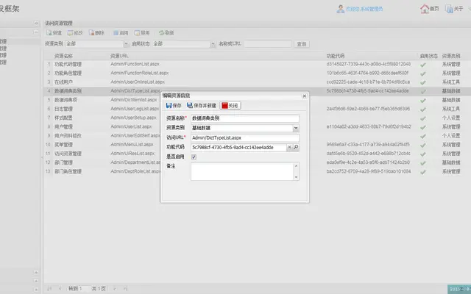Open the 资源类别 filter dropdown showing 全部
The image size is (471, 294).
(x=126, y=44)
